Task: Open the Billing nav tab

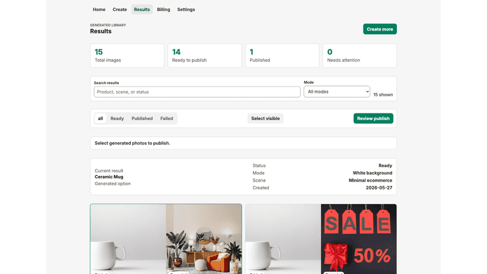Action: 164,9
